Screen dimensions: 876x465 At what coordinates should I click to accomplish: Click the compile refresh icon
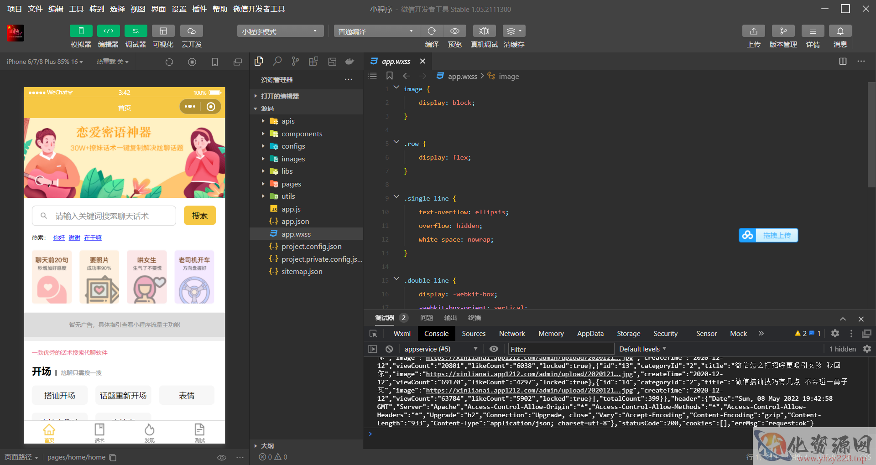[432, 31]
